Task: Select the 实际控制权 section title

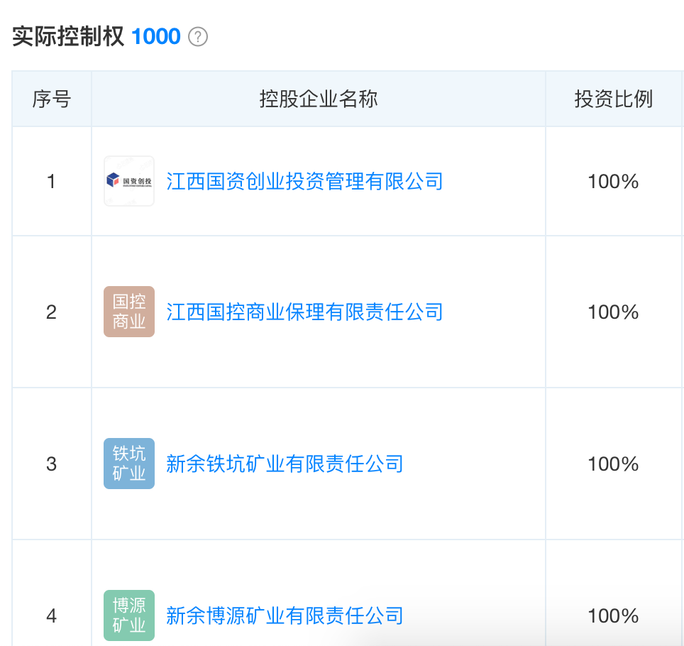Action: (68, 36)
